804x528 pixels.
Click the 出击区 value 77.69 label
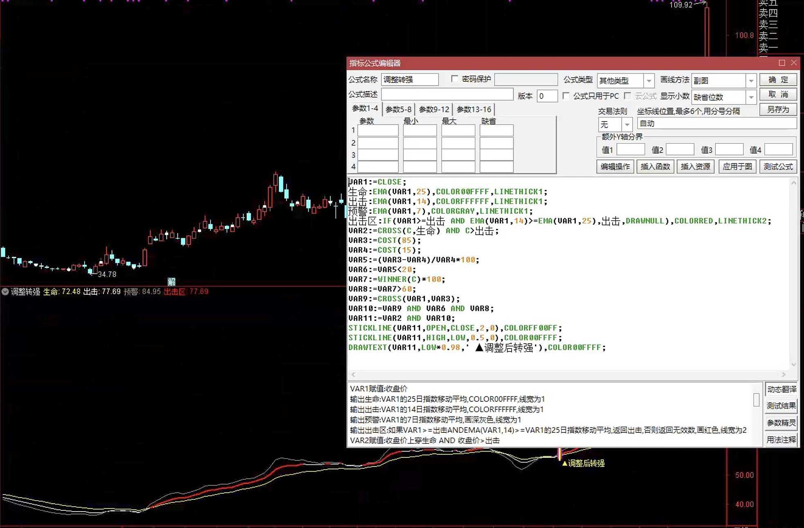tap(186, 291)
